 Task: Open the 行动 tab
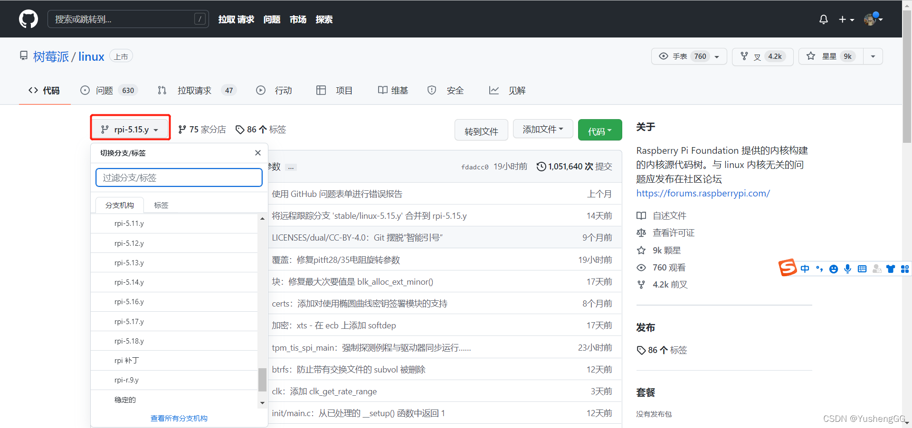point(274,90)
